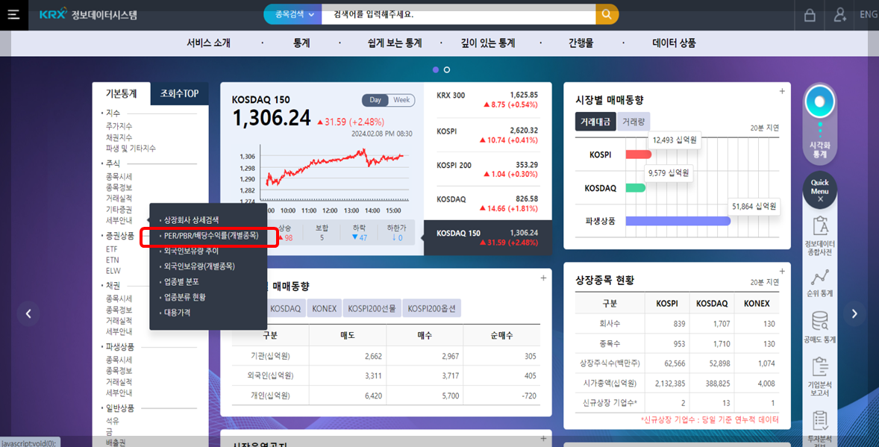Image resolution: width=879 pixels, height=447 pixels.
Task: Open the hamburger main menu
Action: point(13,15)
